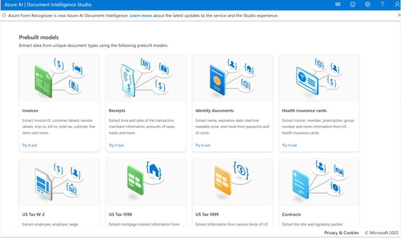Click the orange 1099 form illustration
Viewport: 401px width, 238px height.
tap(222, 180)
